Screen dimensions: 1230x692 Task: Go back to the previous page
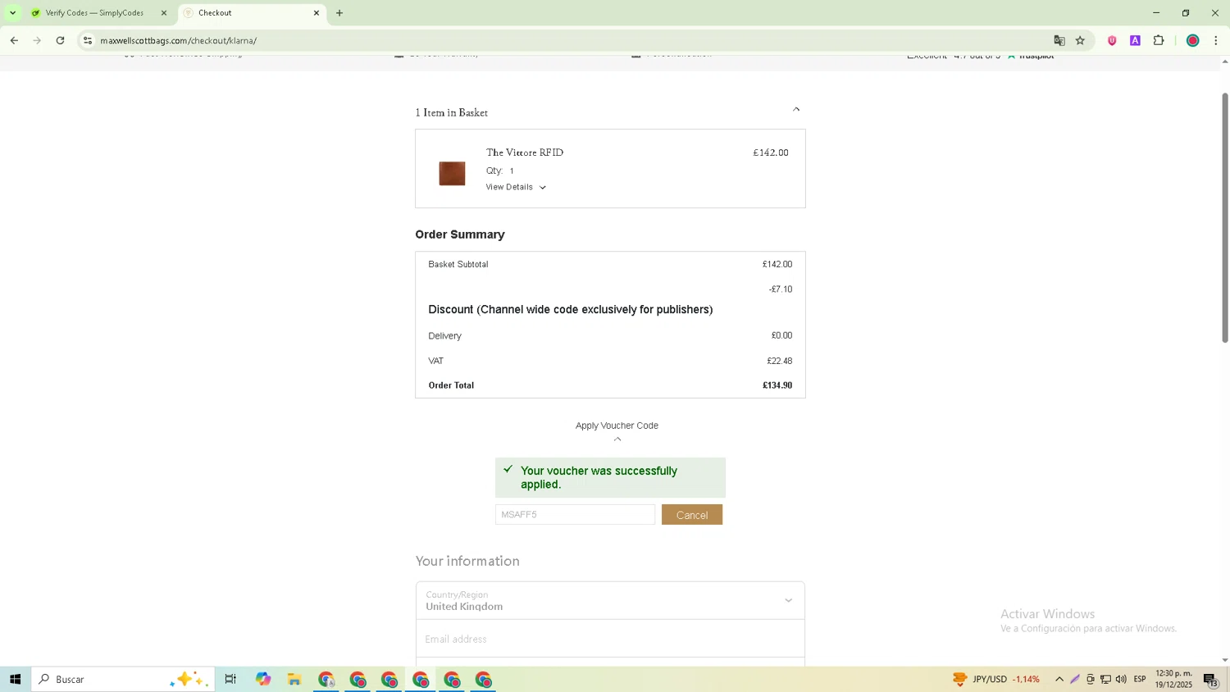coord(14,40)
